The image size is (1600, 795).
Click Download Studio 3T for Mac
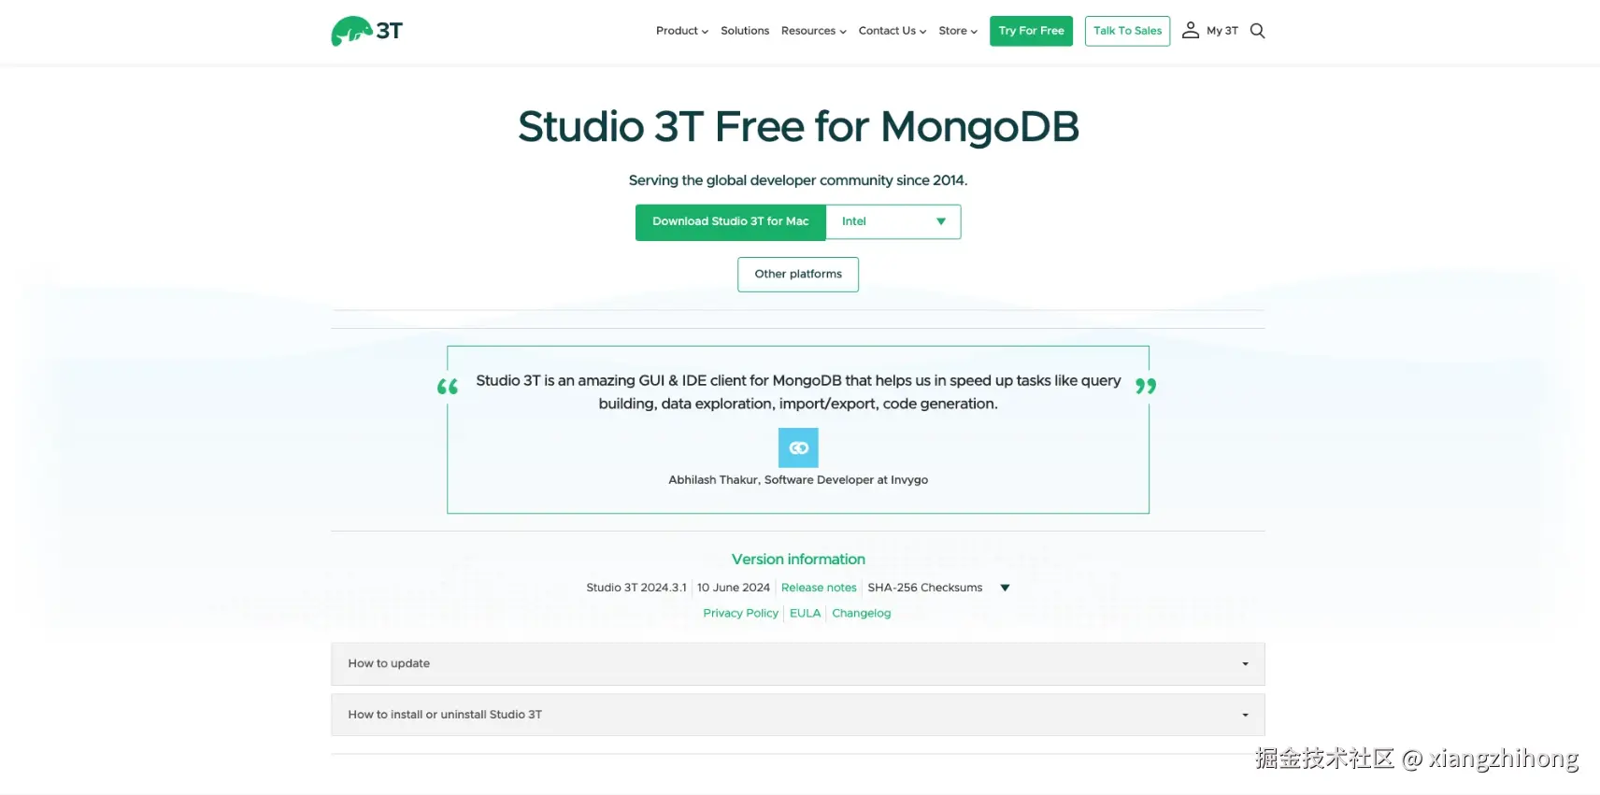(x=731, y=222)
